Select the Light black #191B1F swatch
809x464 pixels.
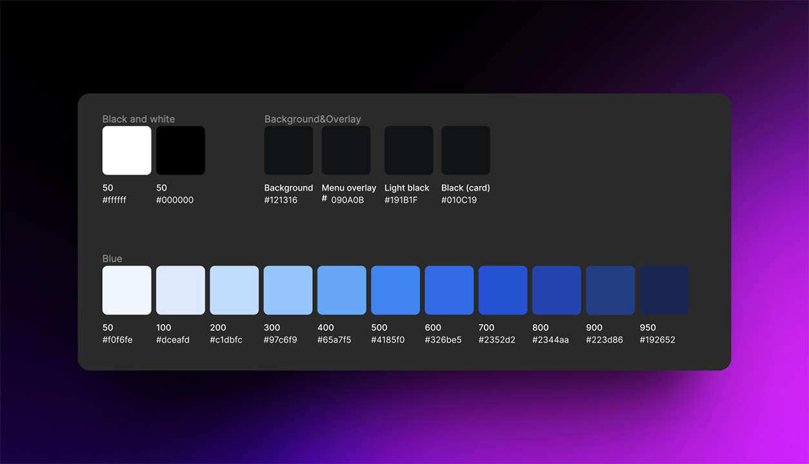click(408, 150)
